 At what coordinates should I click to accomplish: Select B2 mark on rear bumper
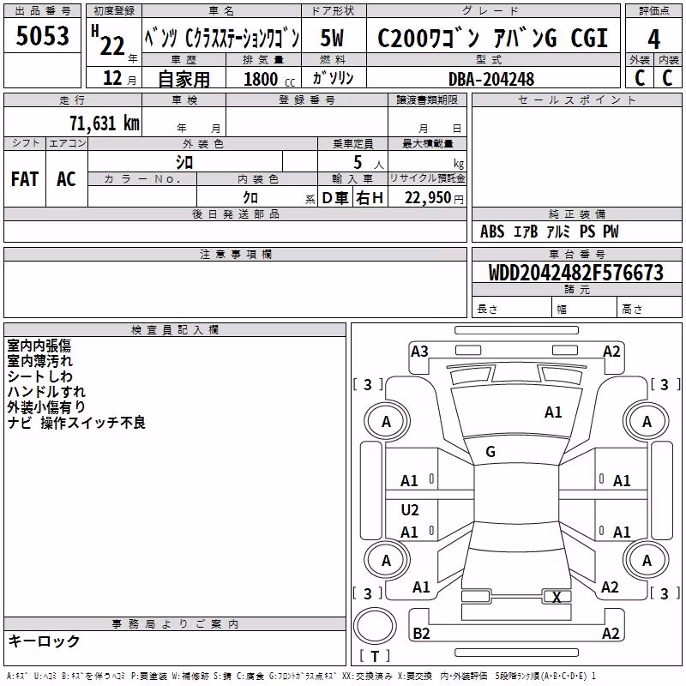click(421, 633)
